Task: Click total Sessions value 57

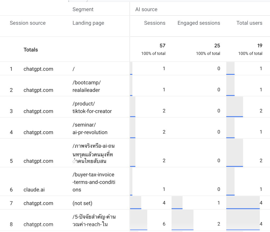Action: pos(162,46)
